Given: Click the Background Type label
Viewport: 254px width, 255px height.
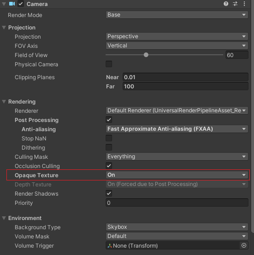Looking at the screenshot, I should [38, 227].
